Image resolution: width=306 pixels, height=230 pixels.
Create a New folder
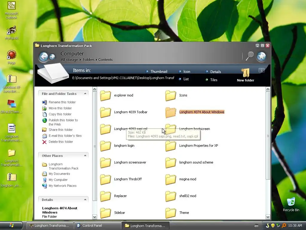(246, 75)
